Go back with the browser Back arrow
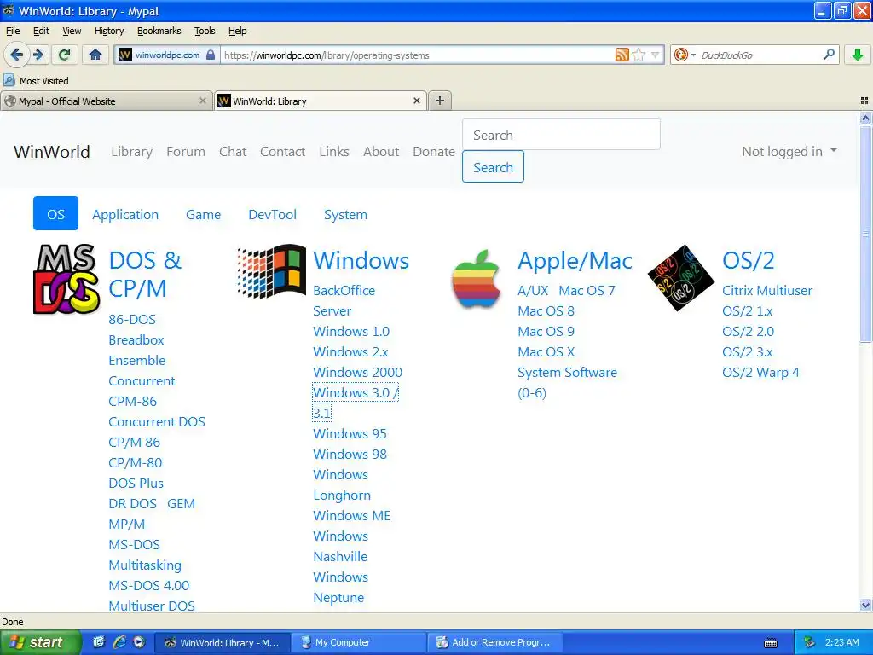This screenshot has height=655, width=873. [x=16, y=55]
